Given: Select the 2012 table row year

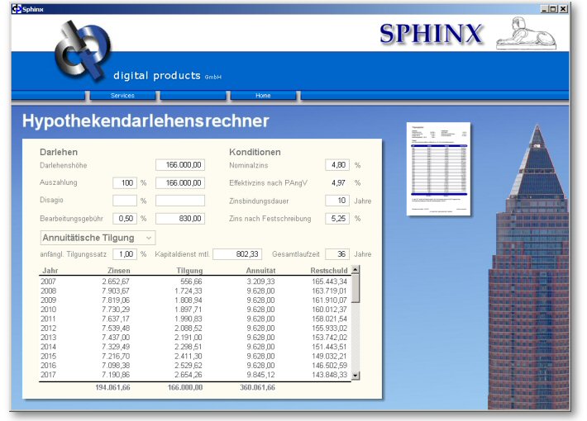Looking at the screenshot, I should click(x=48, y=329).
